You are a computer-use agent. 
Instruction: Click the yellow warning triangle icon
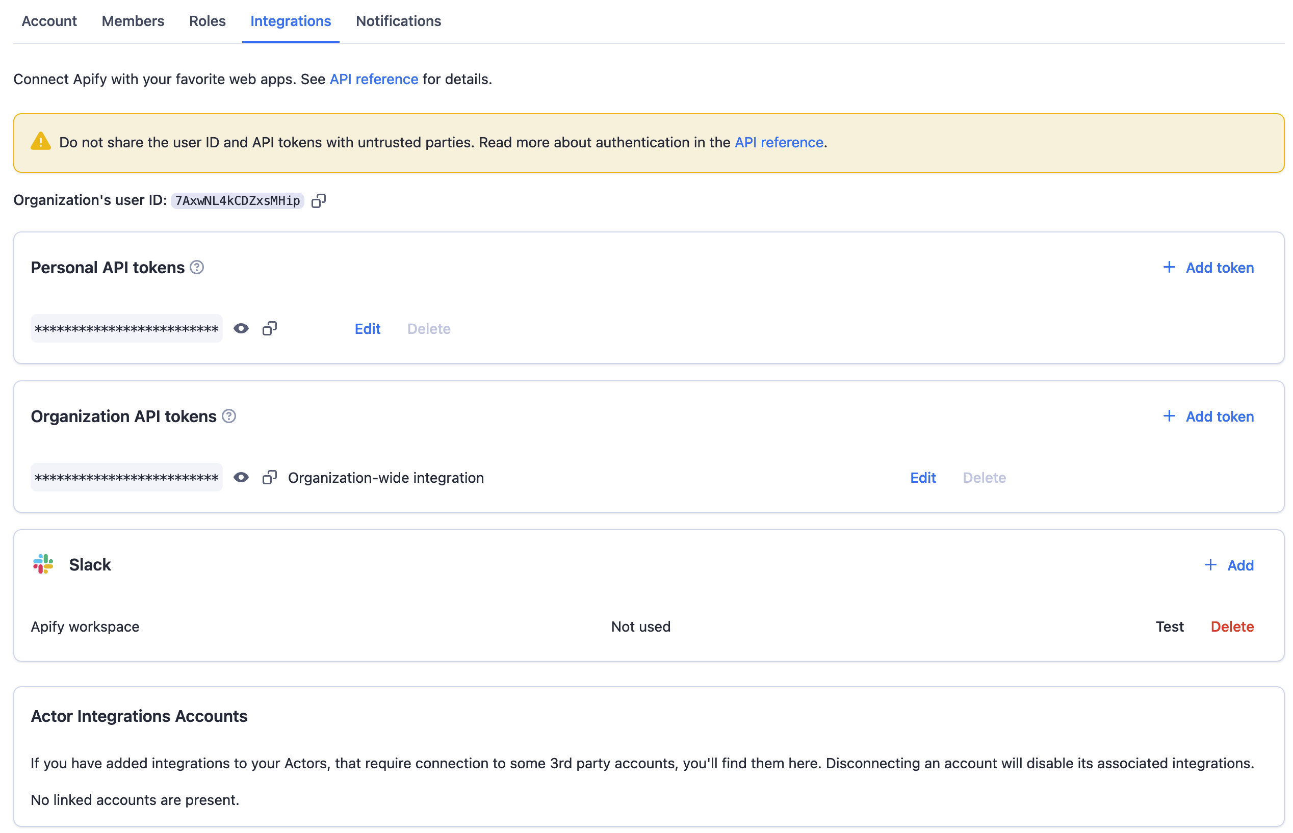[41, 142]
